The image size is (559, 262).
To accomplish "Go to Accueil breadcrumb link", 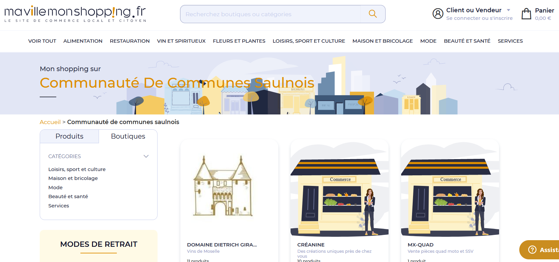I will tap(50, 122).
